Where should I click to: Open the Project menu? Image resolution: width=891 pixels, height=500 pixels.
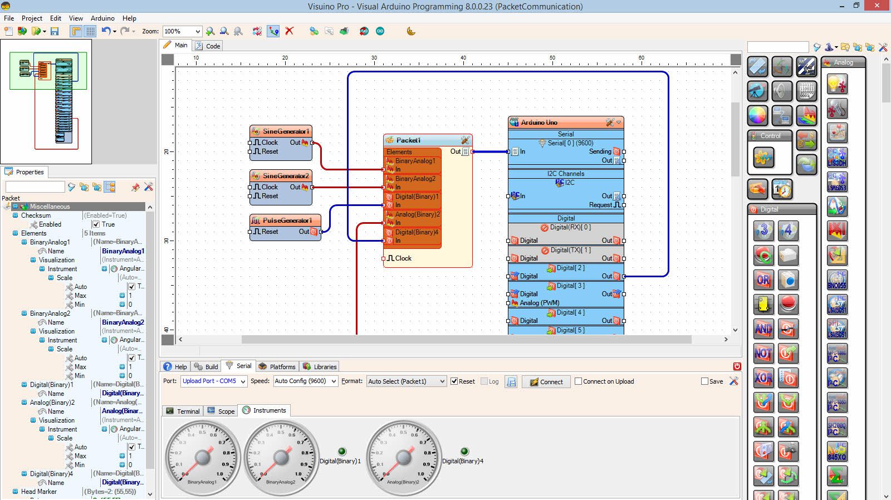point(32,18)
